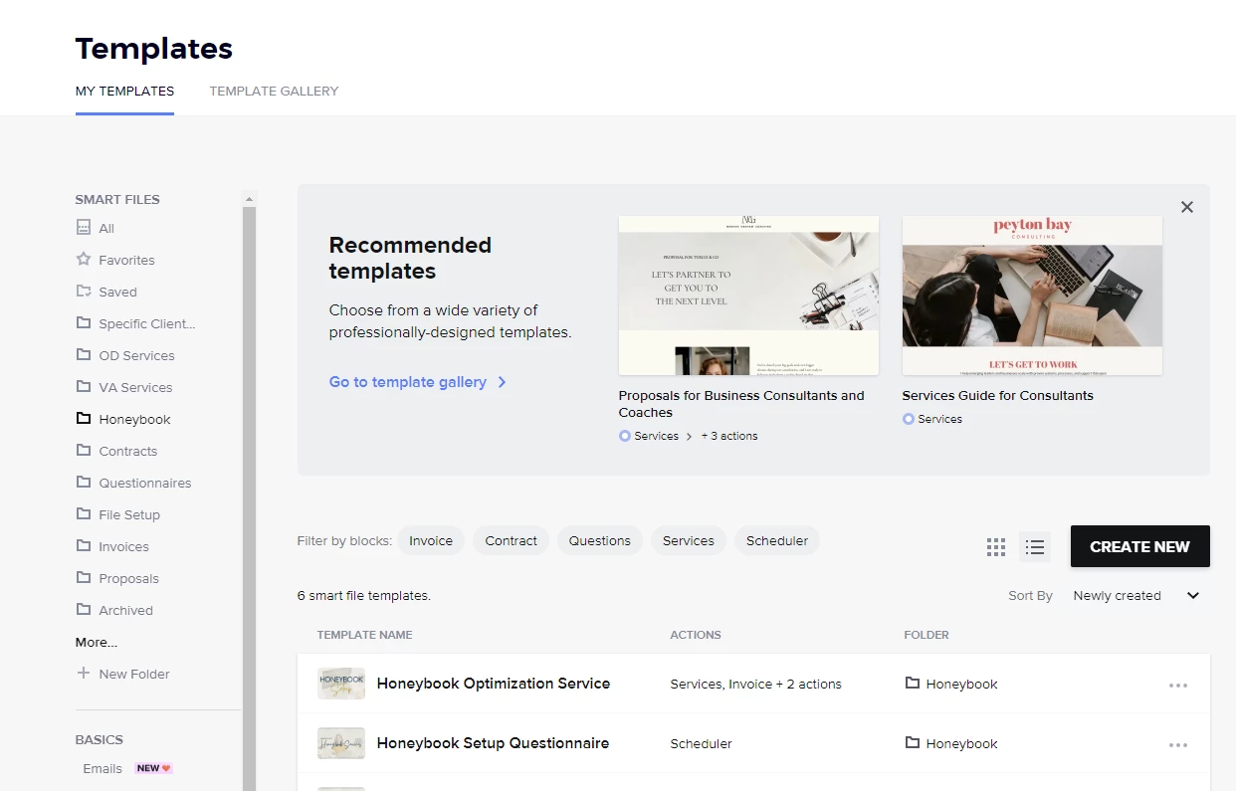Click the NEW badge next to Emails

pos(154,768)
